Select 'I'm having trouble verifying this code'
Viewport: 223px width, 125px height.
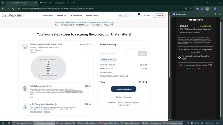point(179,57)
